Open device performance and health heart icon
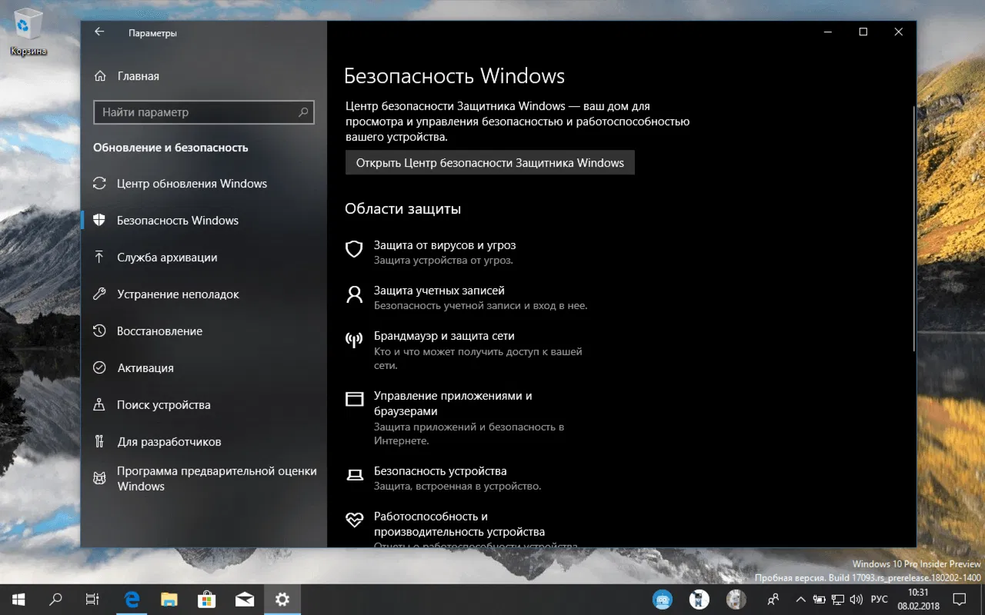This screenshot has width=985, height=615. (x=354, y=520)
